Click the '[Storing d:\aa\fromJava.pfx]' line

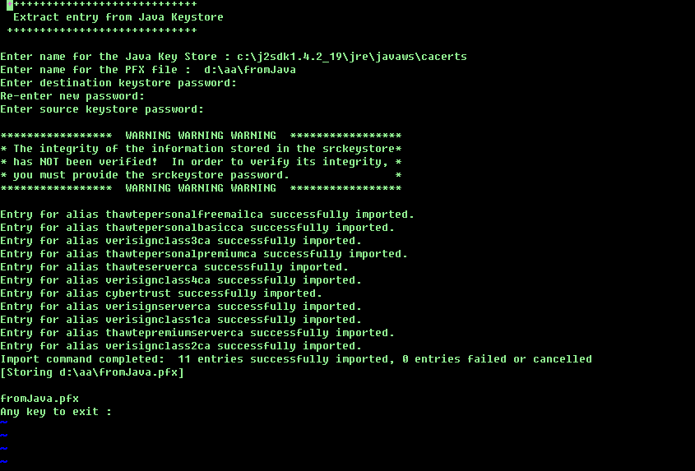tap(92, 372)
